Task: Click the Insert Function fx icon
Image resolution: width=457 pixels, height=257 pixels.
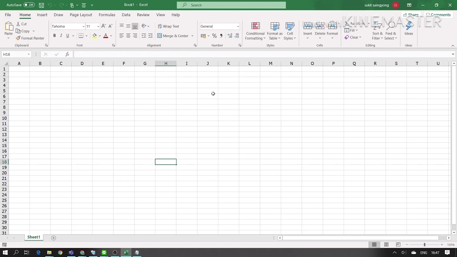Action: coord(67,54)
